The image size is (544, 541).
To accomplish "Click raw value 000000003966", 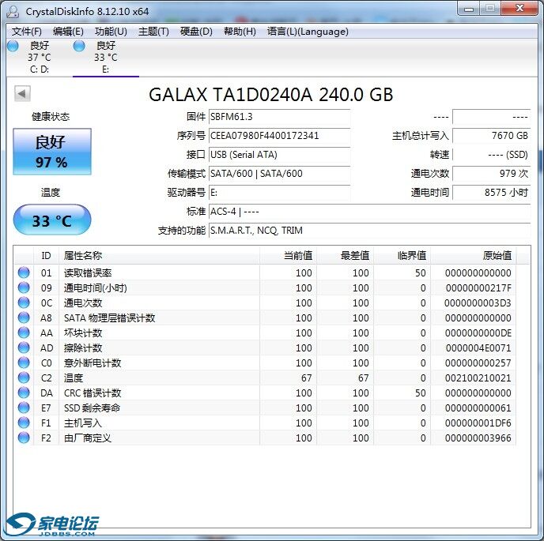I will coord(478,438).
